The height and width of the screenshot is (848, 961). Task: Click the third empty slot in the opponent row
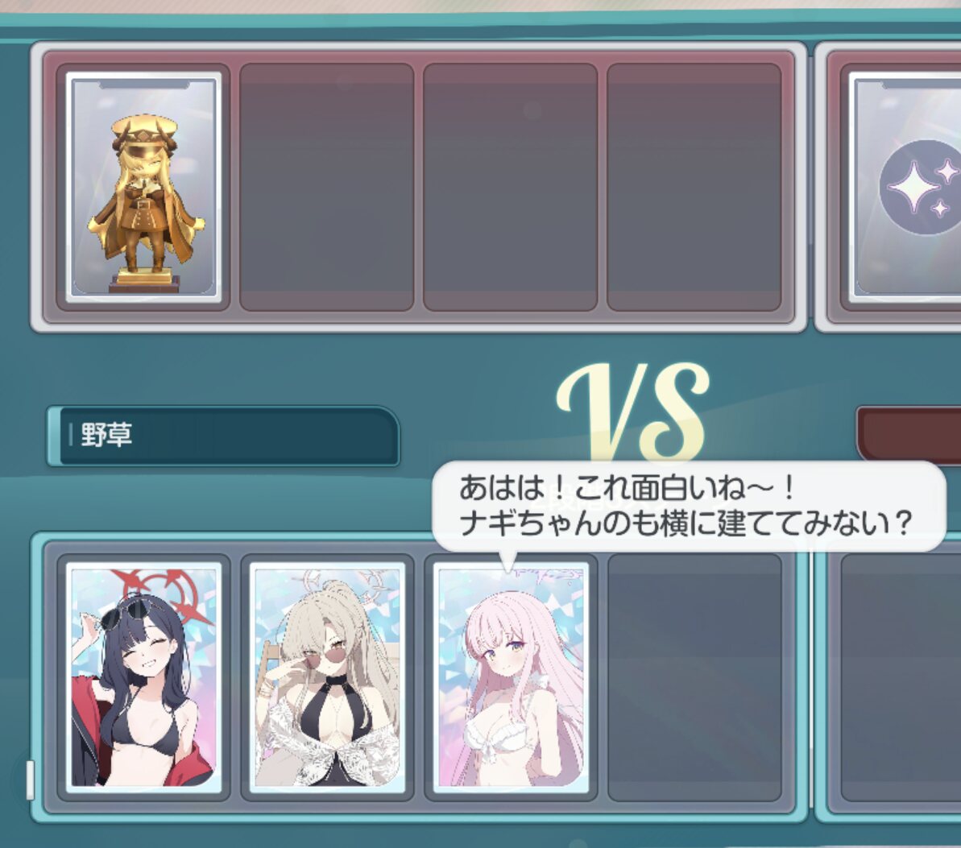[x=511, y=187]
